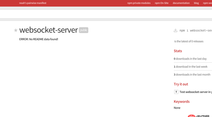This screenshot has height=117, width=212.
Task: Open npm On-Site page
Action: pyautogui.click(x=162, y=3)
